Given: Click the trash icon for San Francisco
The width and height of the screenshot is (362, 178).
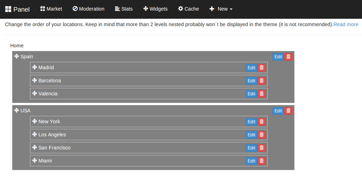Looking at the screenshot, I should 261,148.
